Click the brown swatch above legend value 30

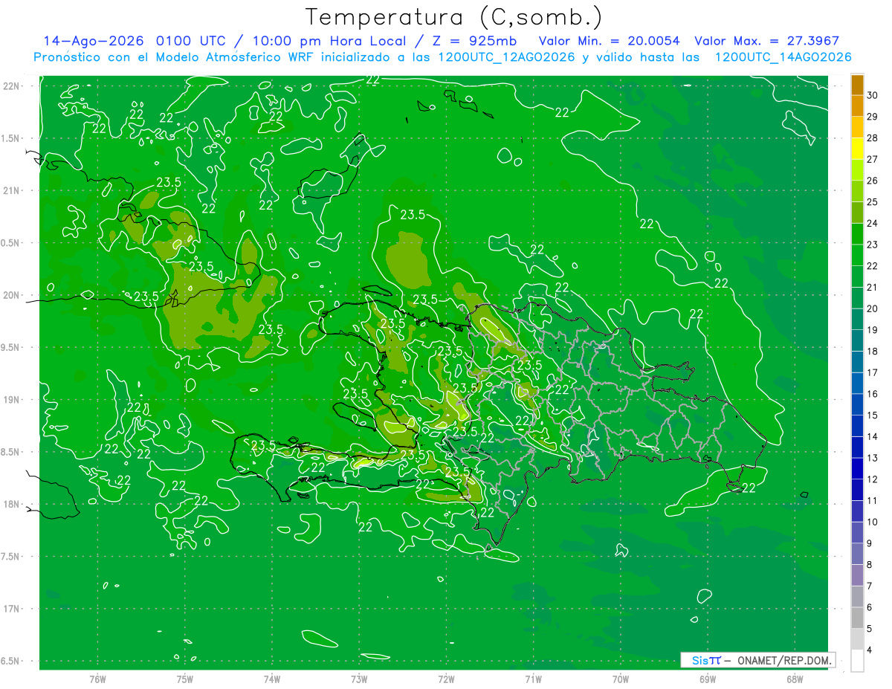[857, 85]
